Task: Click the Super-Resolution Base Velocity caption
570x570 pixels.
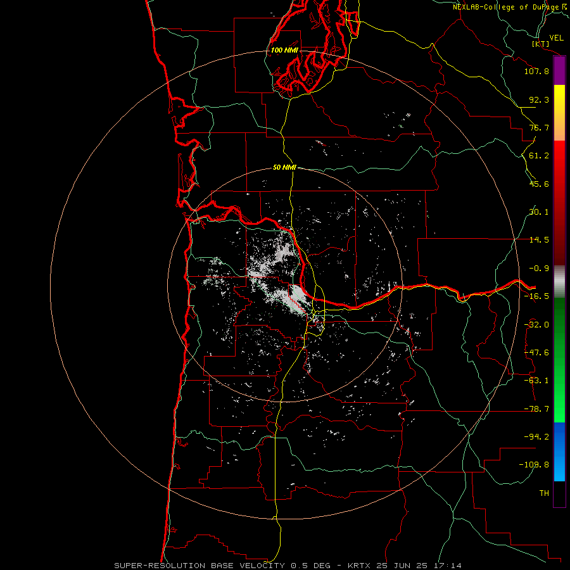Action: pyautogui.click(x=288, y=566)
